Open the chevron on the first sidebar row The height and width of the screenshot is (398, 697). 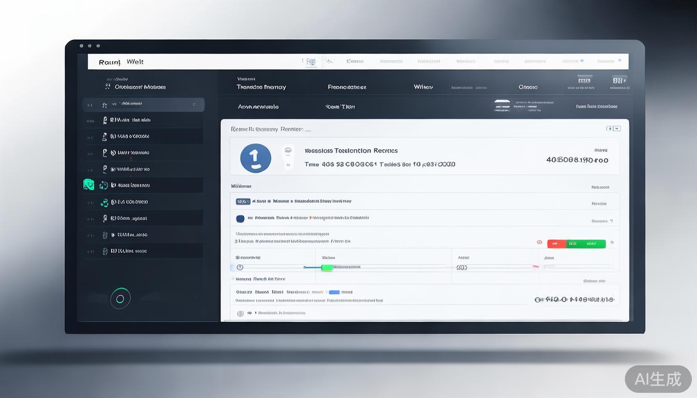tap(193, 104)
